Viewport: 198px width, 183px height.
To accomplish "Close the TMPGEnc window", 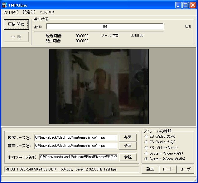I will tap(193, 5).
